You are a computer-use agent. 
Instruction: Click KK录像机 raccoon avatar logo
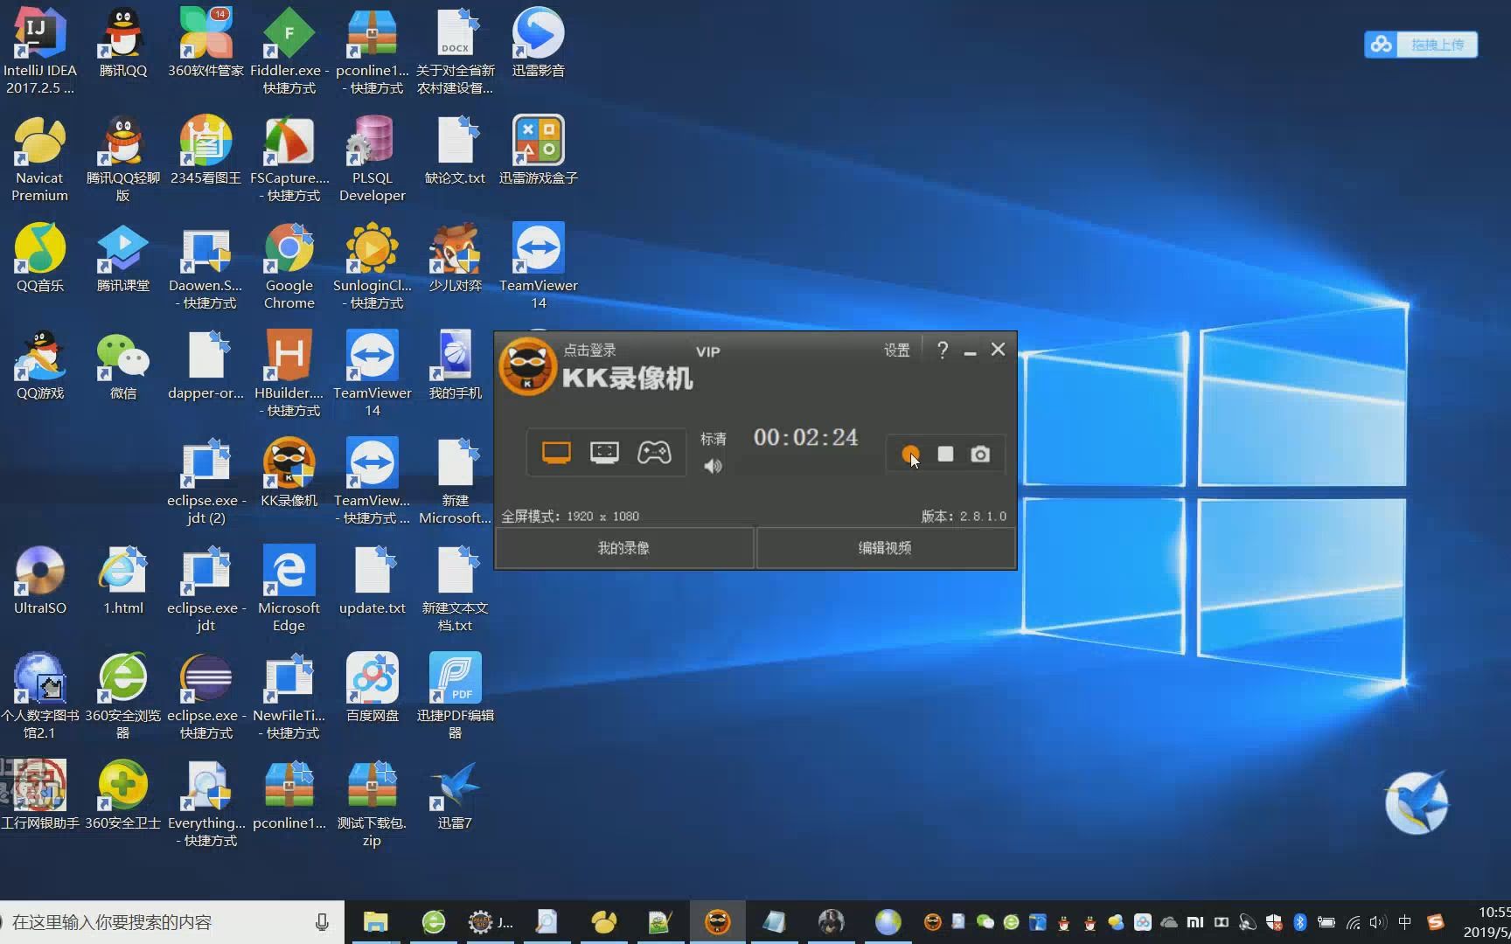[x=527, y=367]
